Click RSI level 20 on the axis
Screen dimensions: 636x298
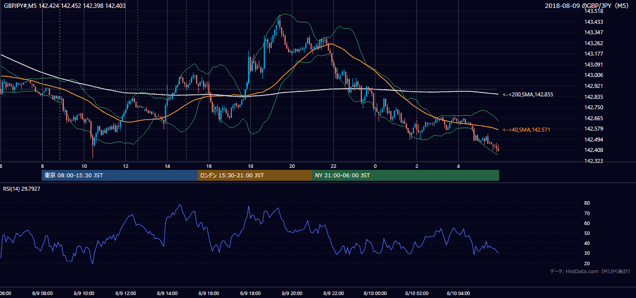point(587,263)
